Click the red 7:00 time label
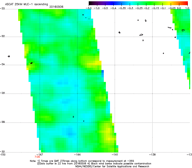This screenshot has height=168, width=192. (37, 157)
